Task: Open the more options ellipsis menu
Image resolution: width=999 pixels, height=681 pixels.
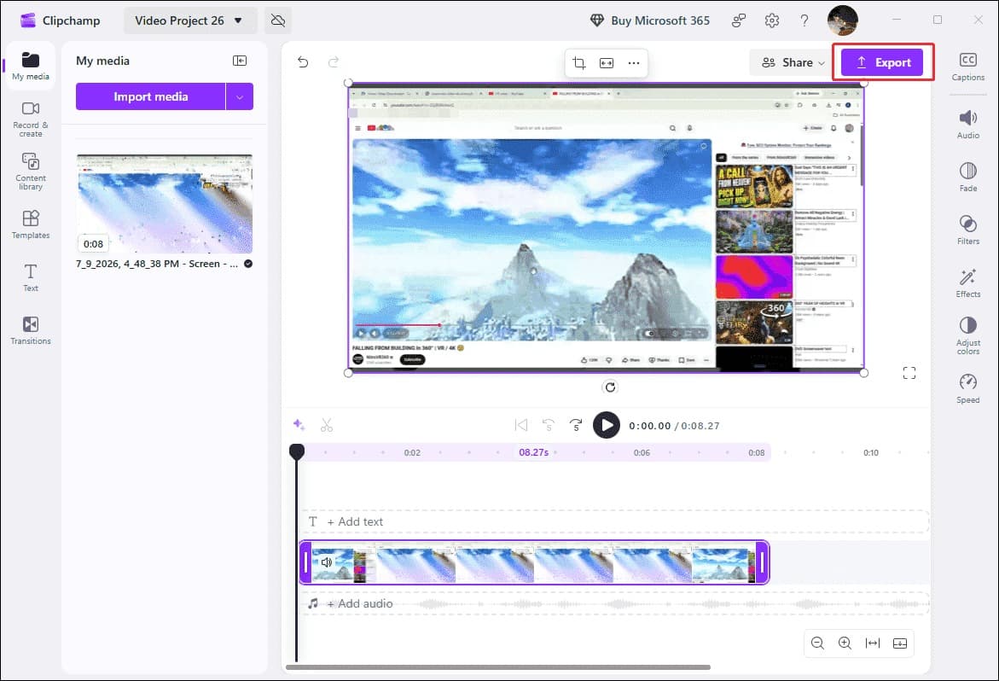Action: [x=634, y=62]
